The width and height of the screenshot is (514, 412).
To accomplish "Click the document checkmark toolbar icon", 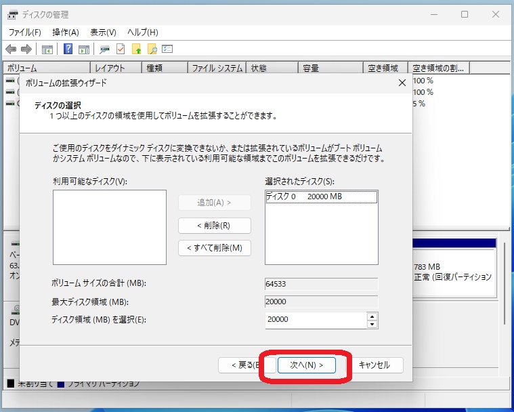I will [x=121, y=49].
